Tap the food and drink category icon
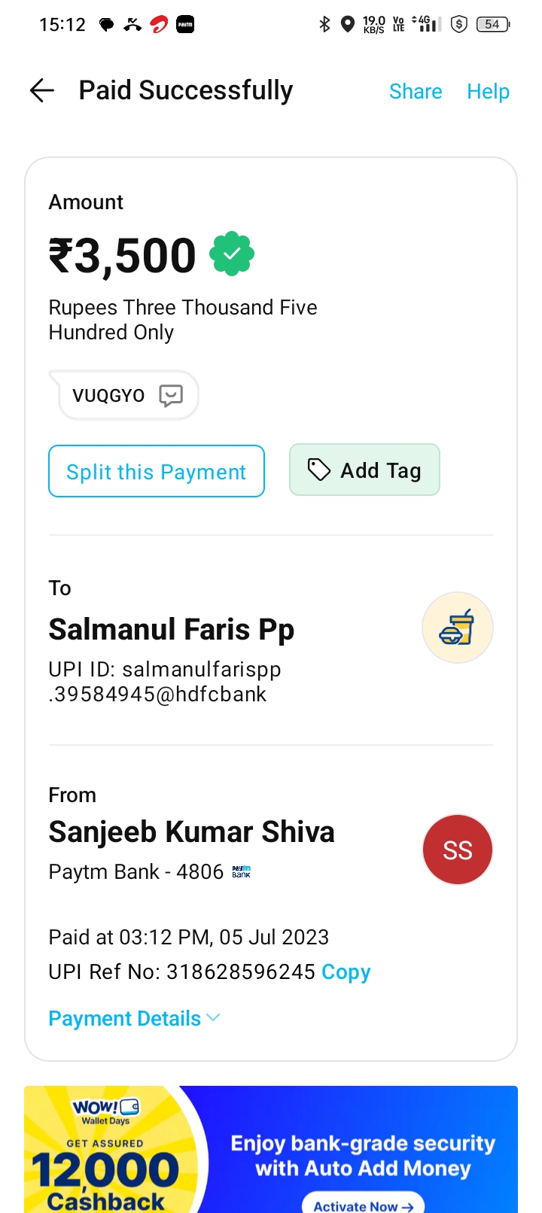Viewport: 542px width, 1213px height. tap(457, 628)
